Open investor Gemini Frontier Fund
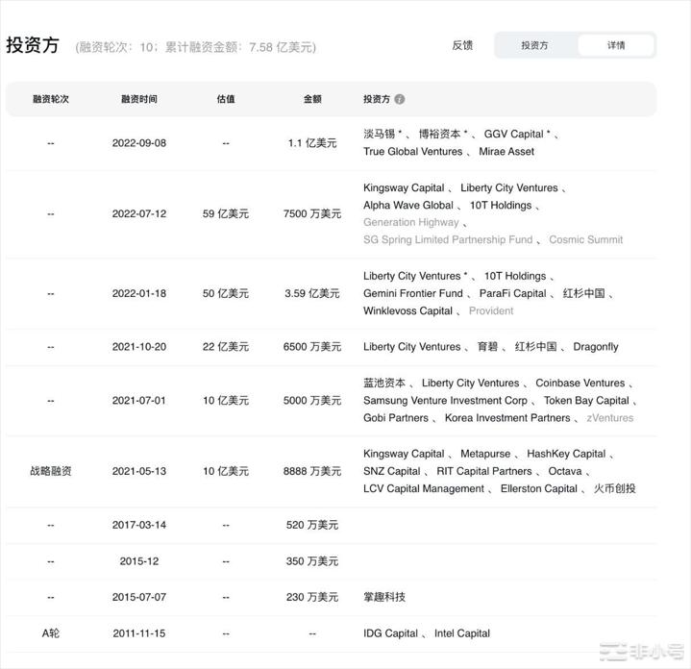Screen dimensions: 691x669 413,293
